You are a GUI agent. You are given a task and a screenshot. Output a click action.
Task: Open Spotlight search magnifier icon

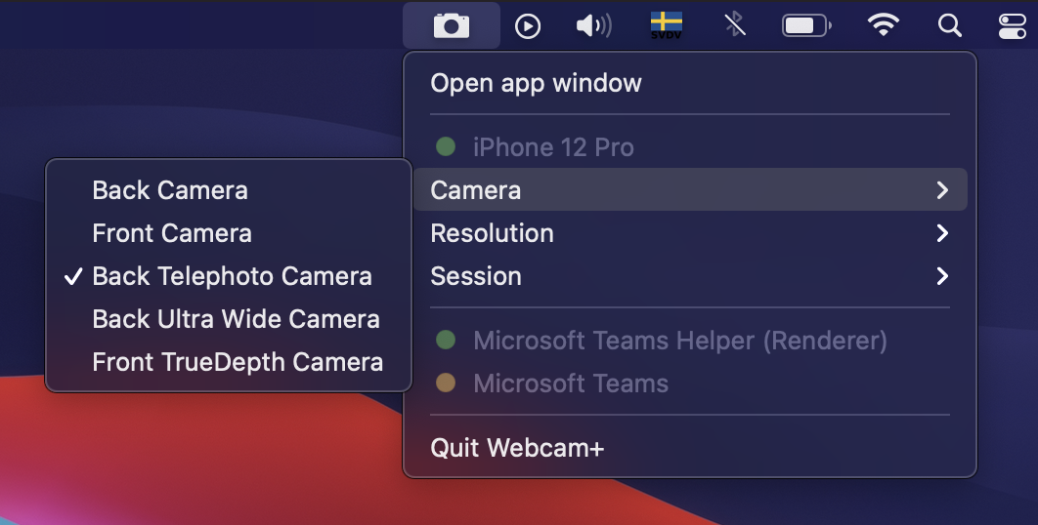tap(949, 25)
